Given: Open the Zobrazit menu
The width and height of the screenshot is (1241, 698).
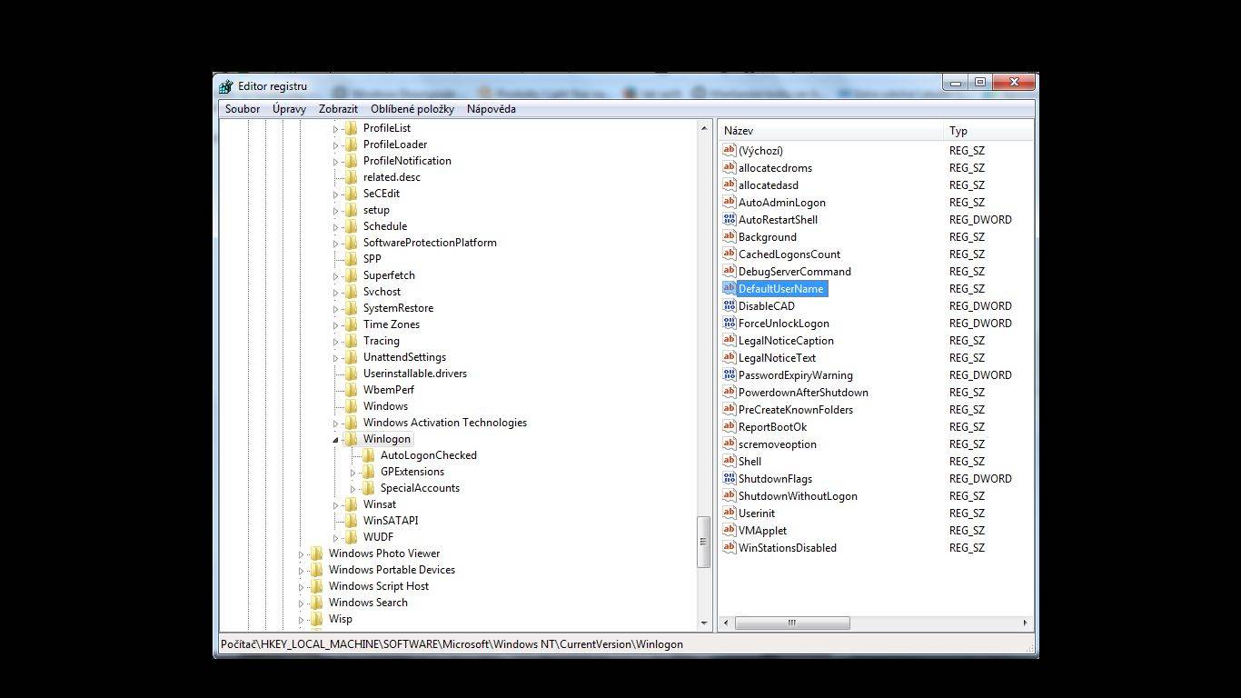Looking at the screenshot, I should click(338, 109).
